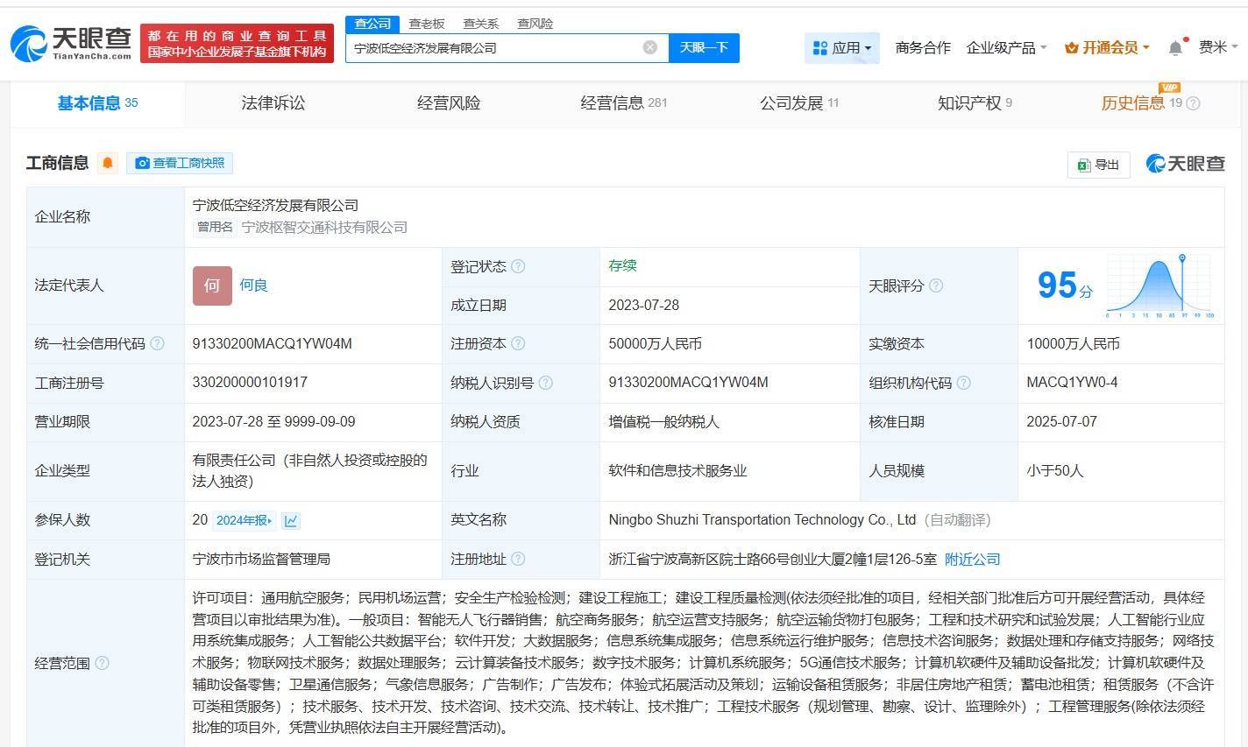Click credit code 91330200MACQ1YW04M under 统一社会信用代码
Image resolution: width=1248 pixels, height=747 pixels.
coord(272,343)
